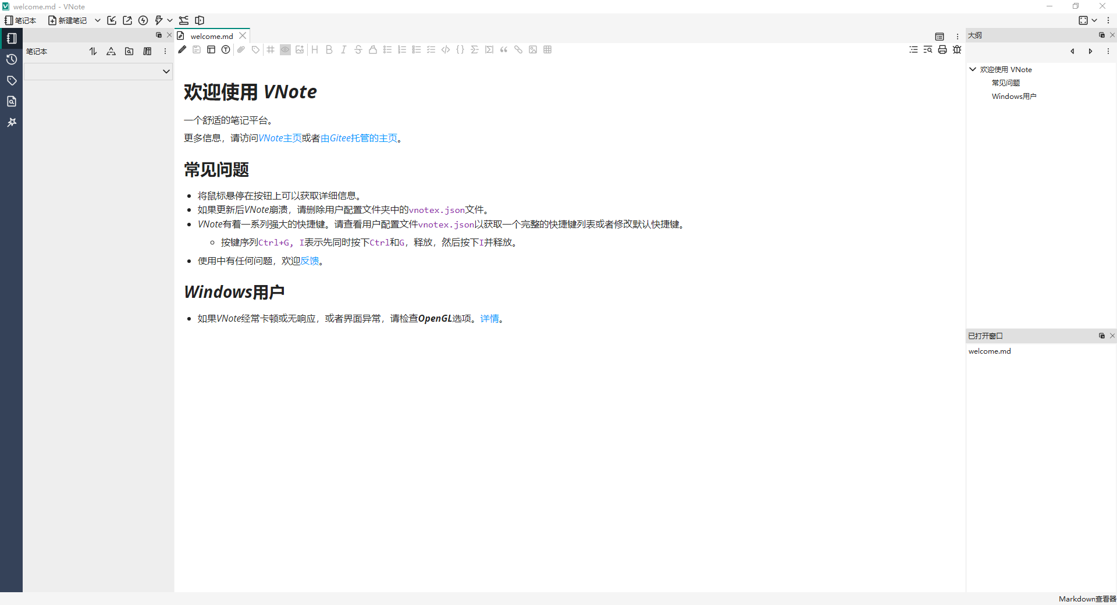Open the notebook panel three-dot menu
The image size is (1117, 605).
point(165,51)
